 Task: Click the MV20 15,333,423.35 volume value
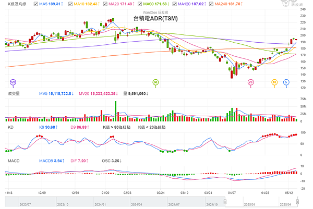(x=98, y=93)
